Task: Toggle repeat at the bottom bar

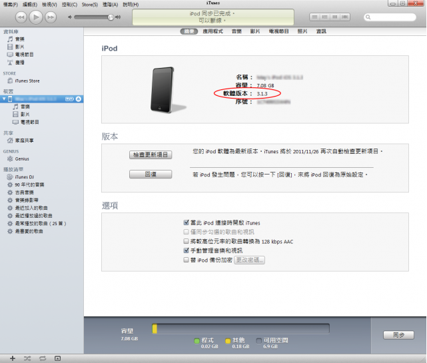Action: click(43, 358)
